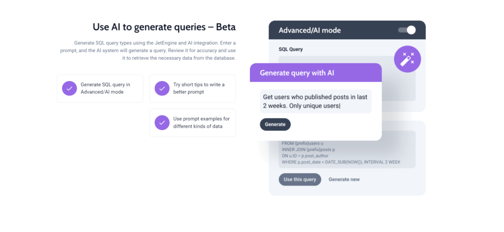Open the Use prompt examples card text
Image resolution: width=504 pixels, height=232 pixels.
click(x=201, y=123)
